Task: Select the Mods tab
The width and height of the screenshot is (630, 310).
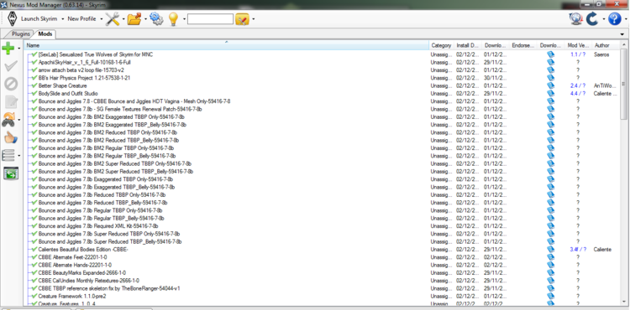Action: pos(45,34)
